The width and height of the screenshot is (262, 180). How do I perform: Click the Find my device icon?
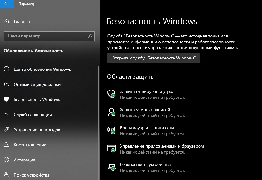click(x=6, y=175)
